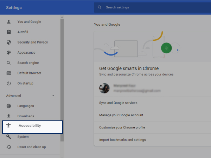
Task: Click the Autofill clipboard icon
Action: point(9,32)
